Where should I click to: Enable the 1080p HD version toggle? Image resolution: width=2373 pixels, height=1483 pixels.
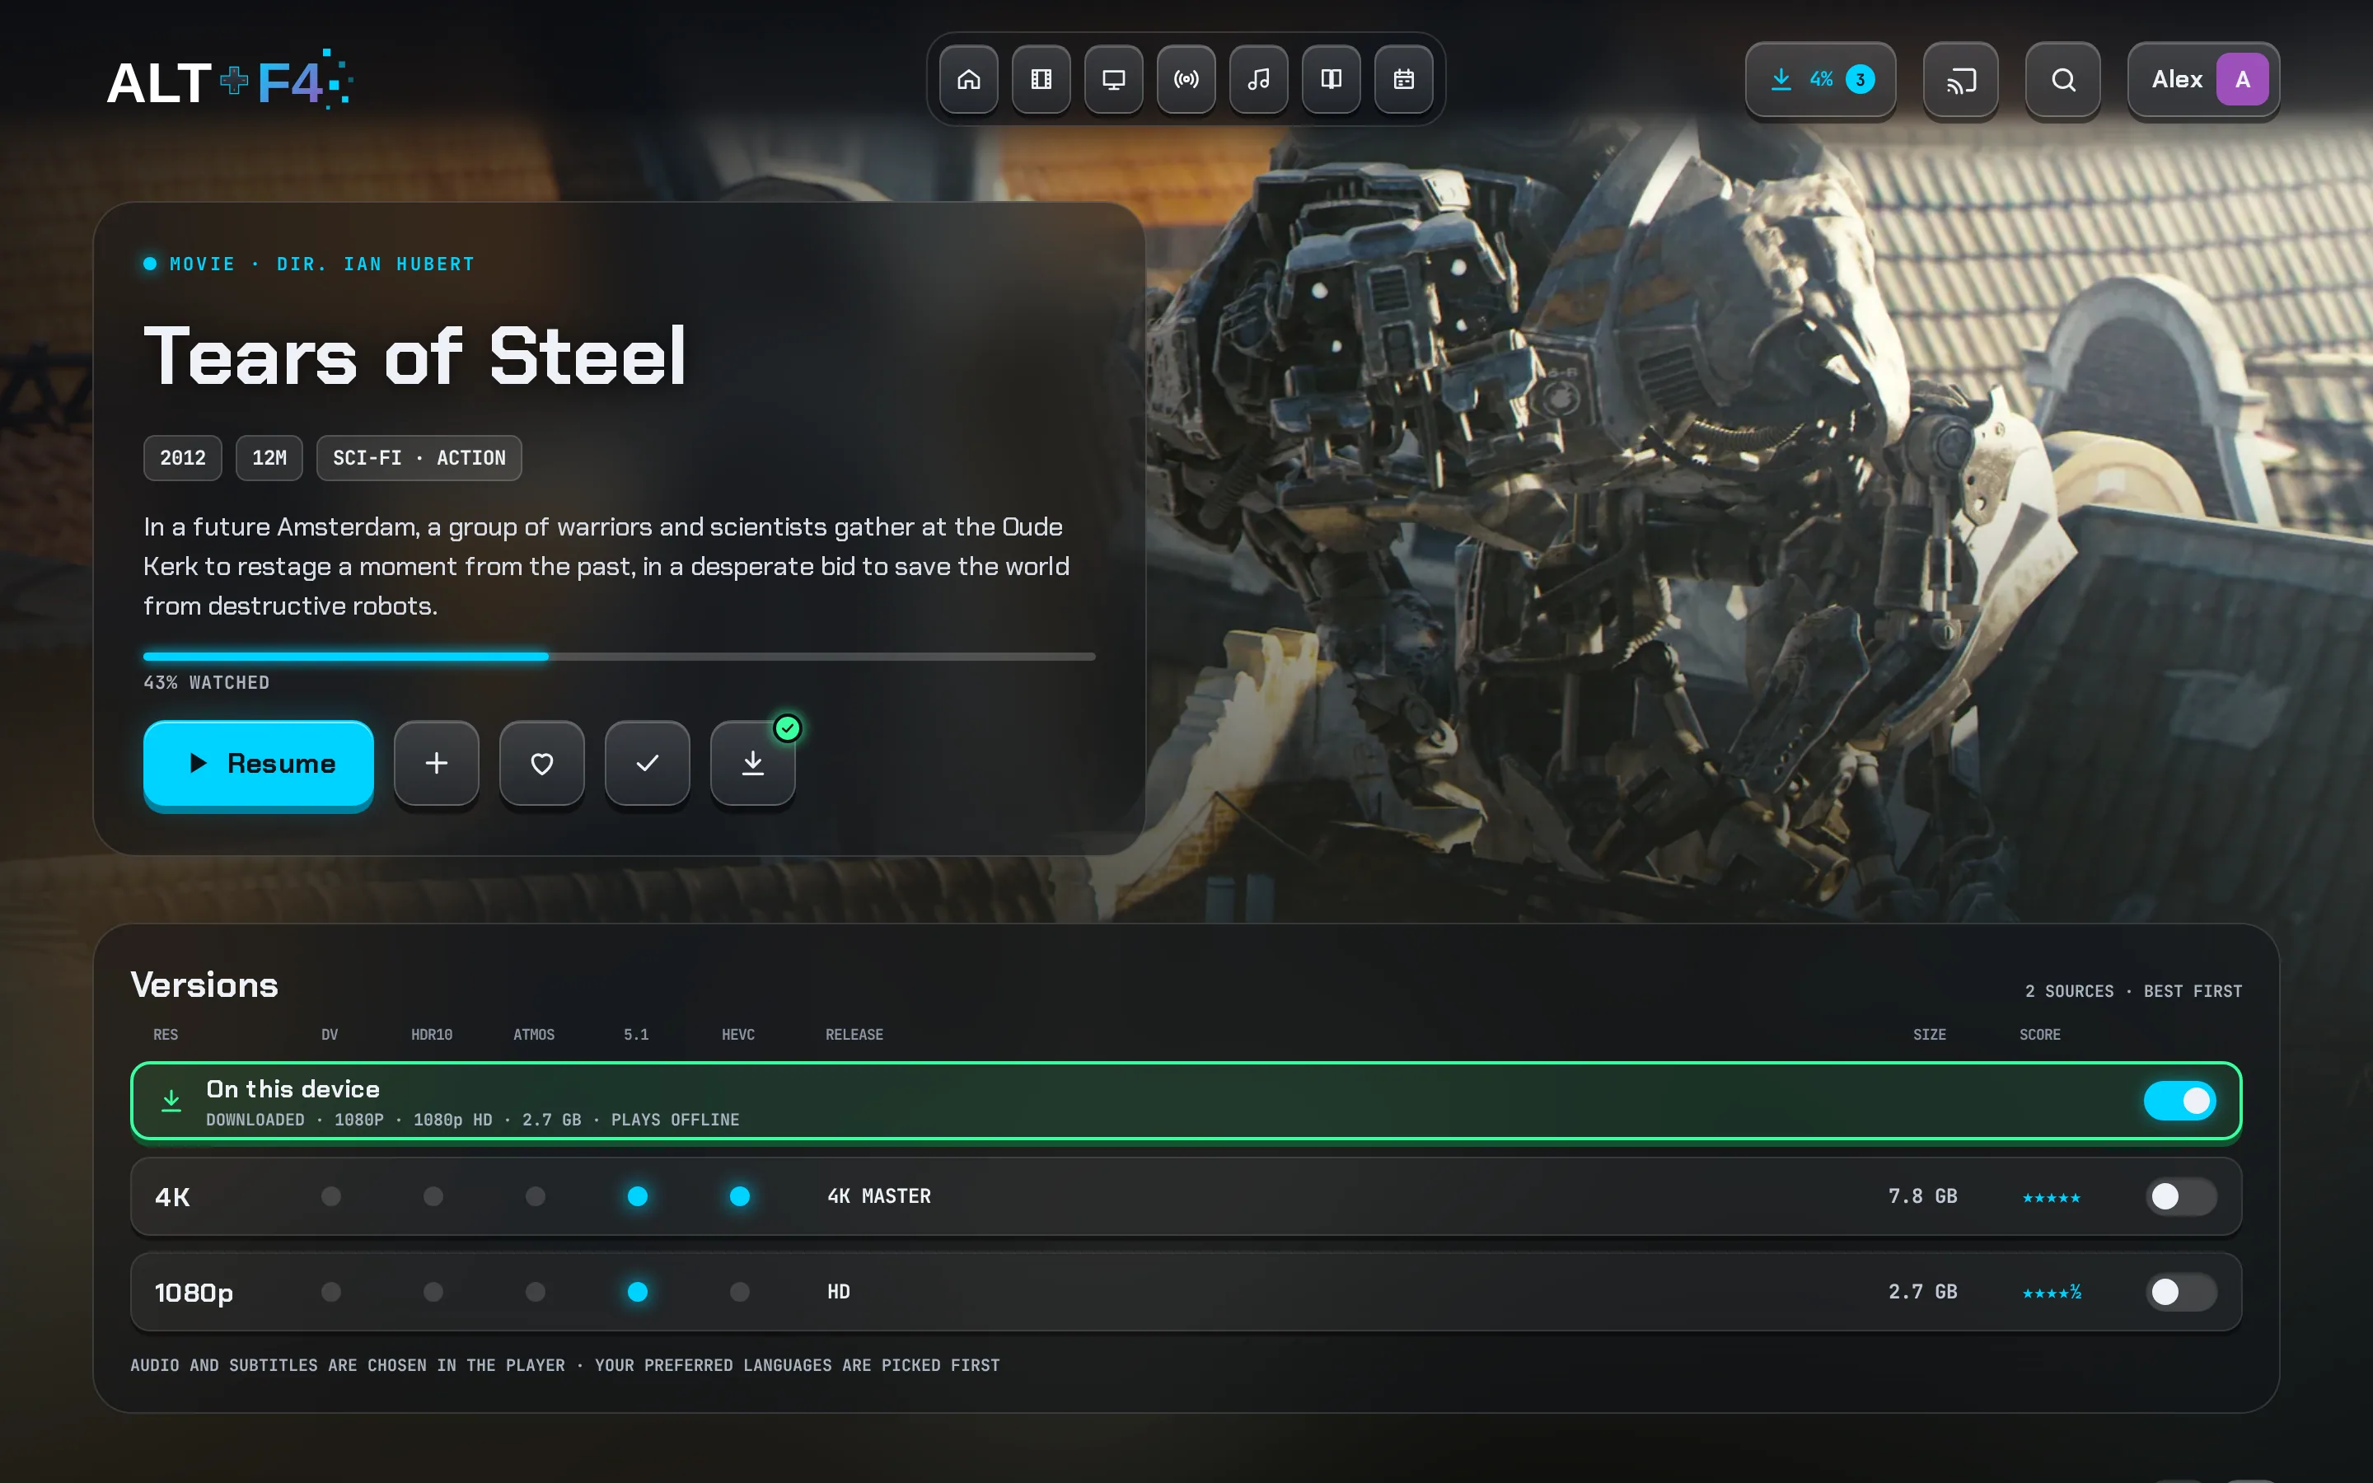2180,1292
